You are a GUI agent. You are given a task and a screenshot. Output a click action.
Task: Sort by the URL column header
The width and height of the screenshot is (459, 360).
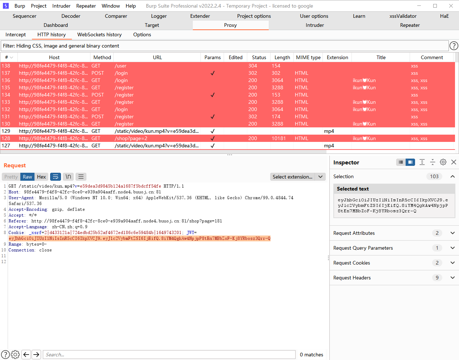point(157,57)
